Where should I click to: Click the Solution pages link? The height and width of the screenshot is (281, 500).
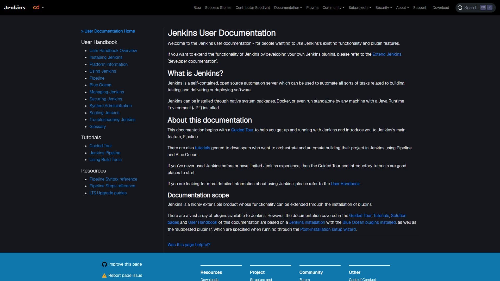point(398,215)
